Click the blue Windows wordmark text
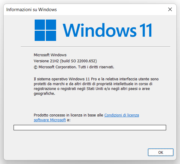 (99, 30)
